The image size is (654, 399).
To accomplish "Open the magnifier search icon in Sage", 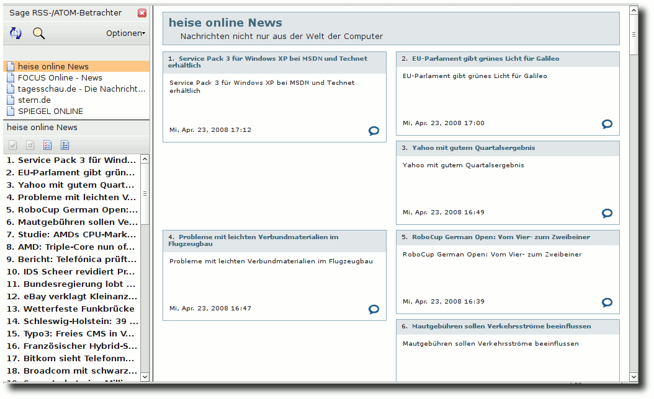I will (x=39, y=33).
